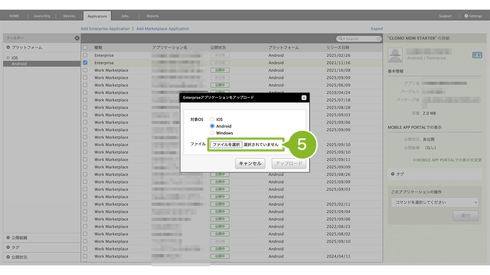
Task: Click the search magnifier icon
Action: (x=341, y=39)
